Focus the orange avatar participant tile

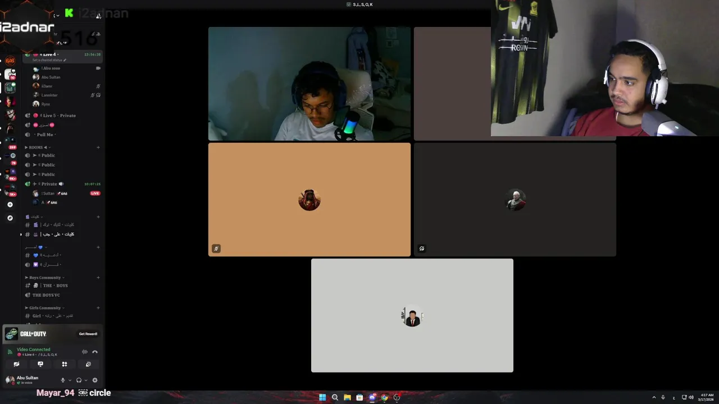(310, 200)
